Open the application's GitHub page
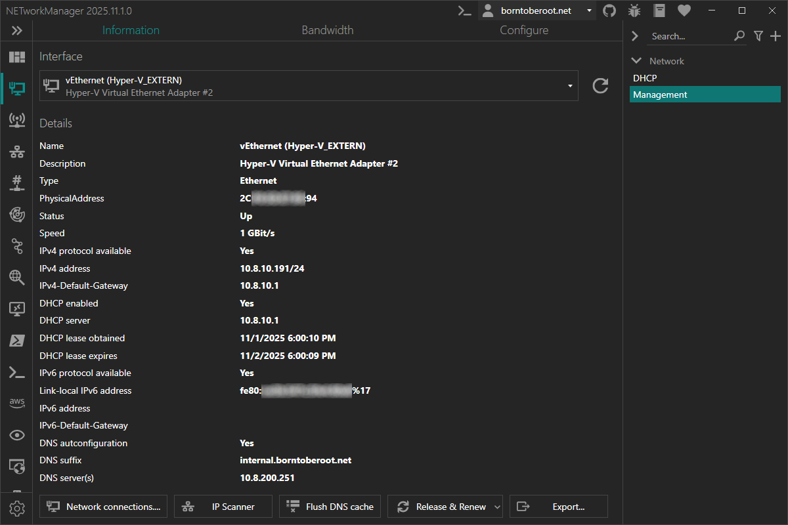Screen dimensions: 788x525 pyautogui.click(x=609, y=10)
